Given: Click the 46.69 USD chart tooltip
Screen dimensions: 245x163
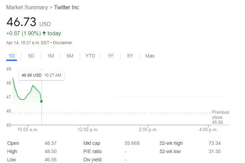Looking at the screenshot, I should click(x=41, y=75).
